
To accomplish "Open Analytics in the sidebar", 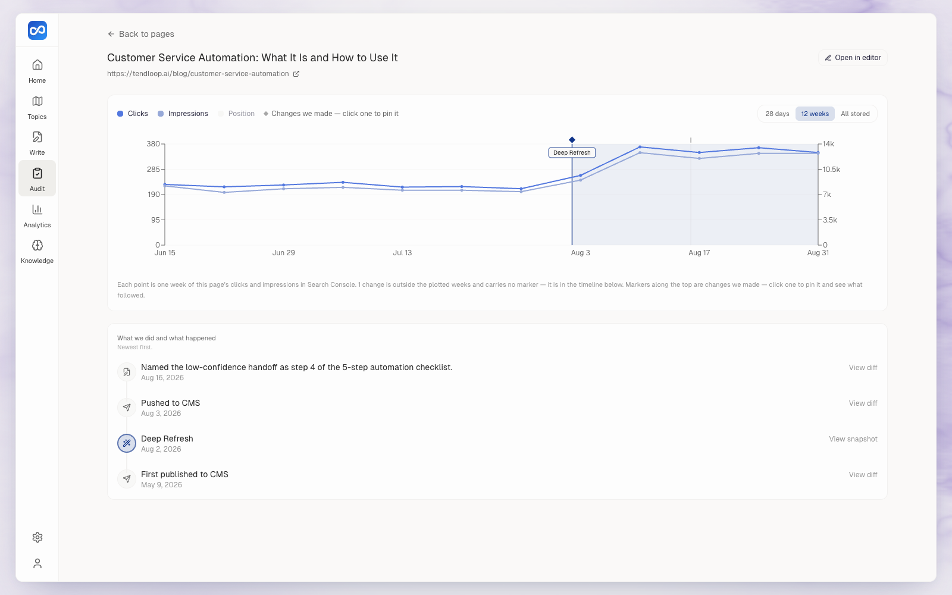I will click(37, 215).
